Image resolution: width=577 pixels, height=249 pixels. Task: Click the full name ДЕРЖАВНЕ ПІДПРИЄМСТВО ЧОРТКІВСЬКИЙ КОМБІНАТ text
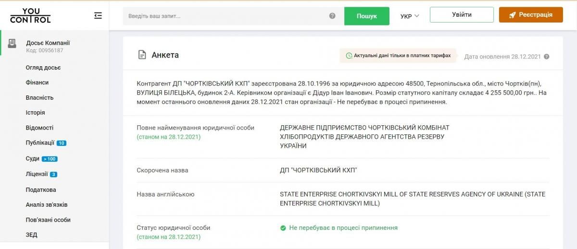364,137
